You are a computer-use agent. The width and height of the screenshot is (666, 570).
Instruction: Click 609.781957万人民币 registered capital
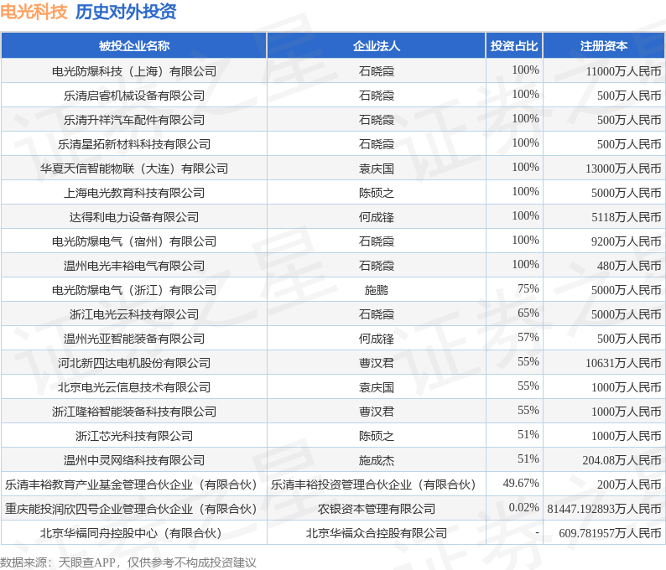610,532
